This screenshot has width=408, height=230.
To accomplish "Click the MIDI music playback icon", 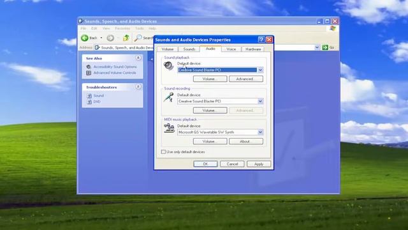I will (x=169, y=128).
